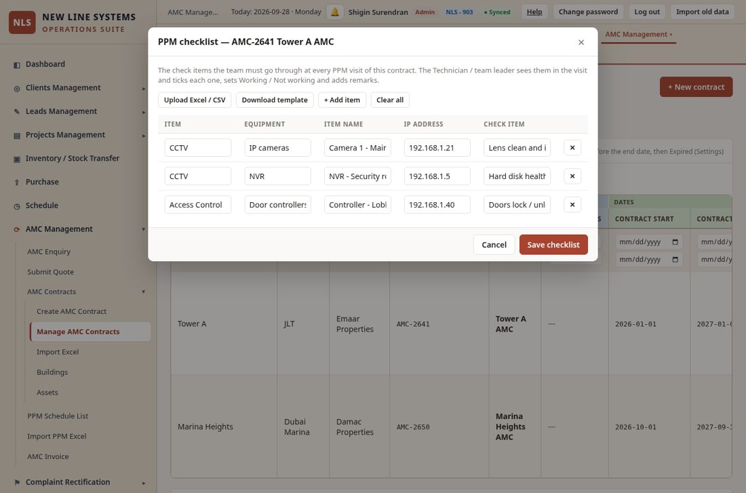Edit the Camera 1 item name field
Screen dimensions: 746x493
357,148
